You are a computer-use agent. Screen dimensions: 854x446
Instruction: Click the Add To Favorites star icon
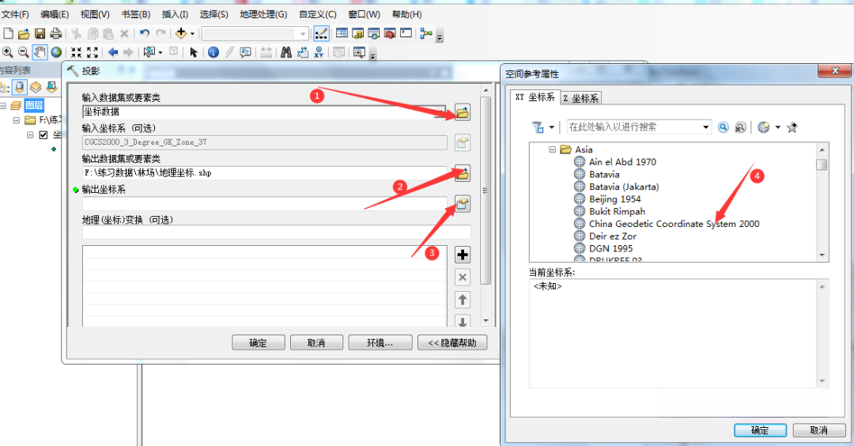point(792,127)
